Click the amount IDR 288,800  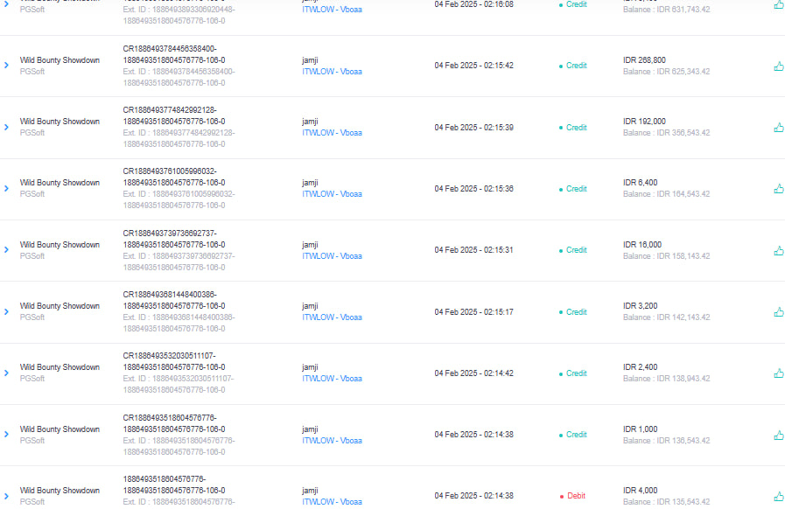(x=644, y=60)
